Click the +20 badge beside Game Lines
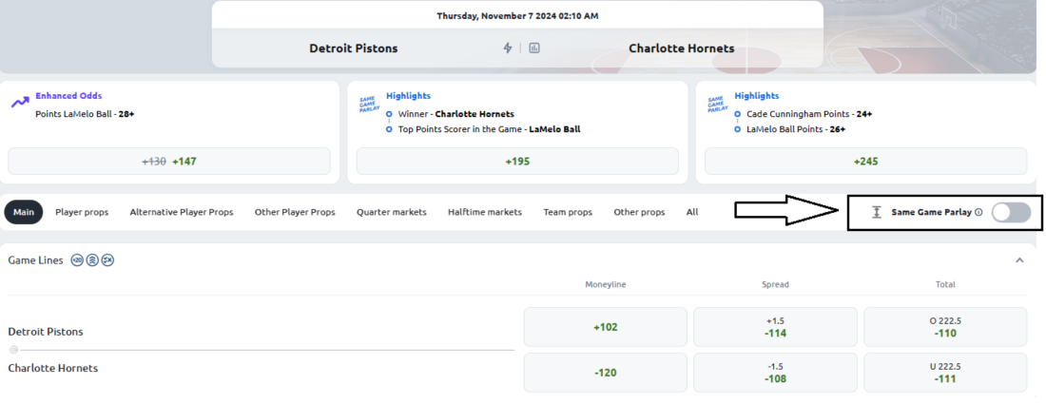1046x404 pixels. coord(77,260)
